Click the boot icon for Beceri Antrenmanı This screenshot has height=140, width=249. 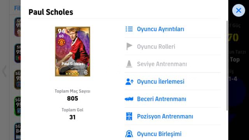point(129,99)
